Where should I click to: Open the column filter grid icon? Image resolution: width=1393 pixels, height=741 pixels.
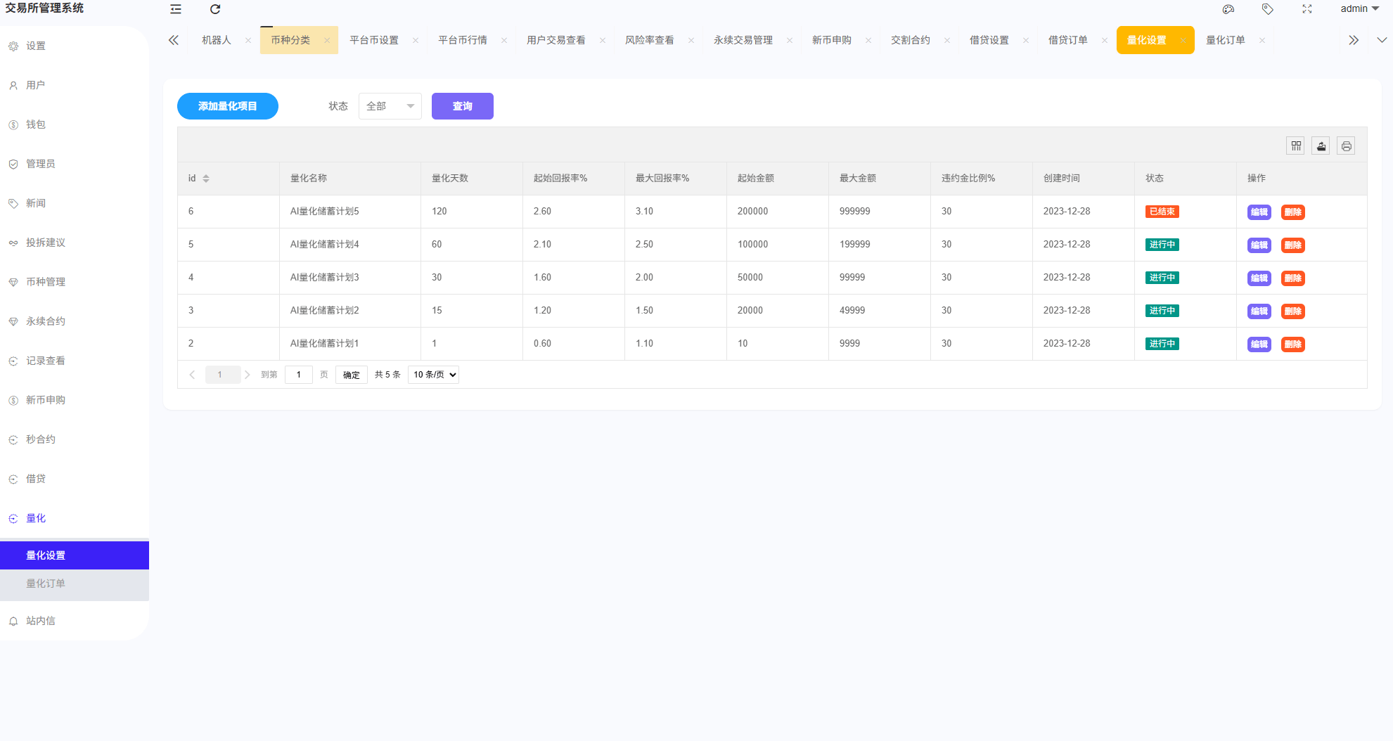(1296, 146)
